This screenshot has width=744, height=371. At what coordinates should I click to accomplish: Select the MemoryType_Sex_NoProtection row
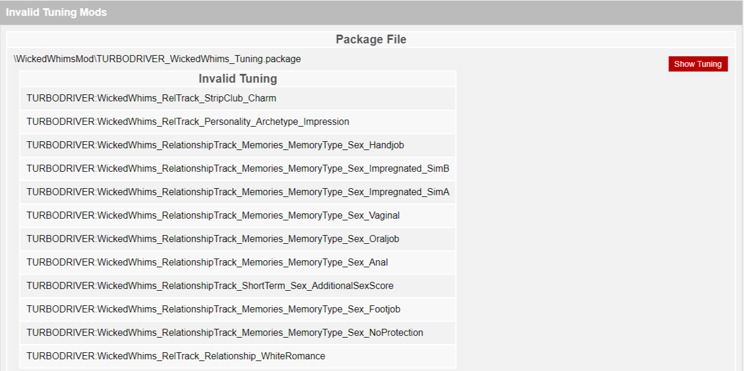[237, 333]
